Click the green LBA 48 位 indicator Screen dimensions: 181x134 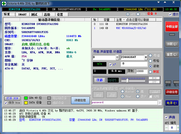click(x=26, y=98)
